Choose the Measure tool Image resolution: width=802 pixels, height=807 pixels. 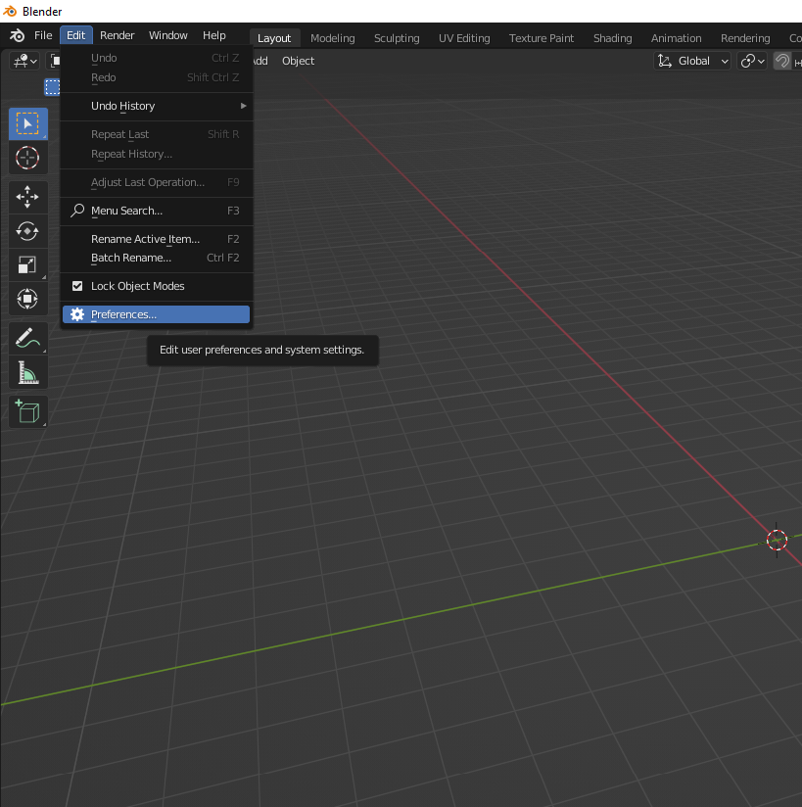pos(27,372)
